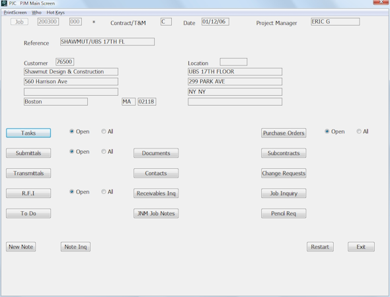Open the Tasks list
390x297 pixels.
click(x=28, y=133)
